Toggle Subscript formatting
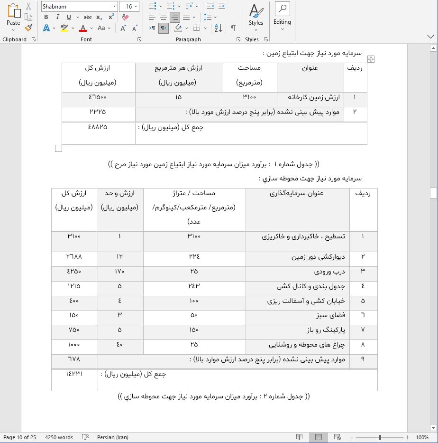438x443 pixels. point(99,17)
